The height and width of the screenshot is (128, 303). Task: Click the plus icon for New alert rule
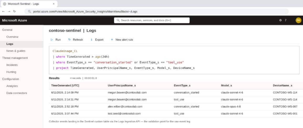coord(112,40)
